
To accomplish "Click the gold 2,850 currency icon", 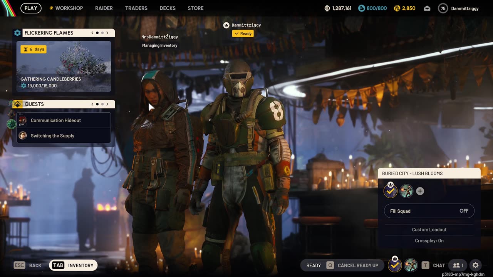I will tap(397, 8).
